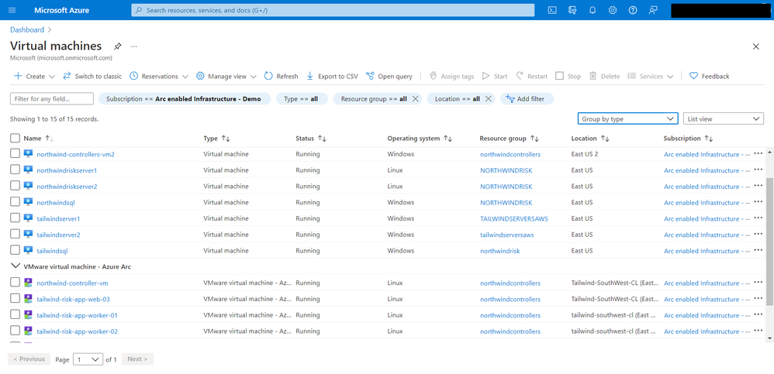Export the list to CSV

pos(332,76)
